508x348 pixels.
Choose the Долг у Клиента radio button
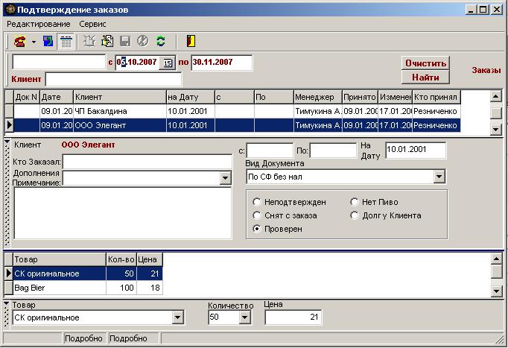coord(355,215)
